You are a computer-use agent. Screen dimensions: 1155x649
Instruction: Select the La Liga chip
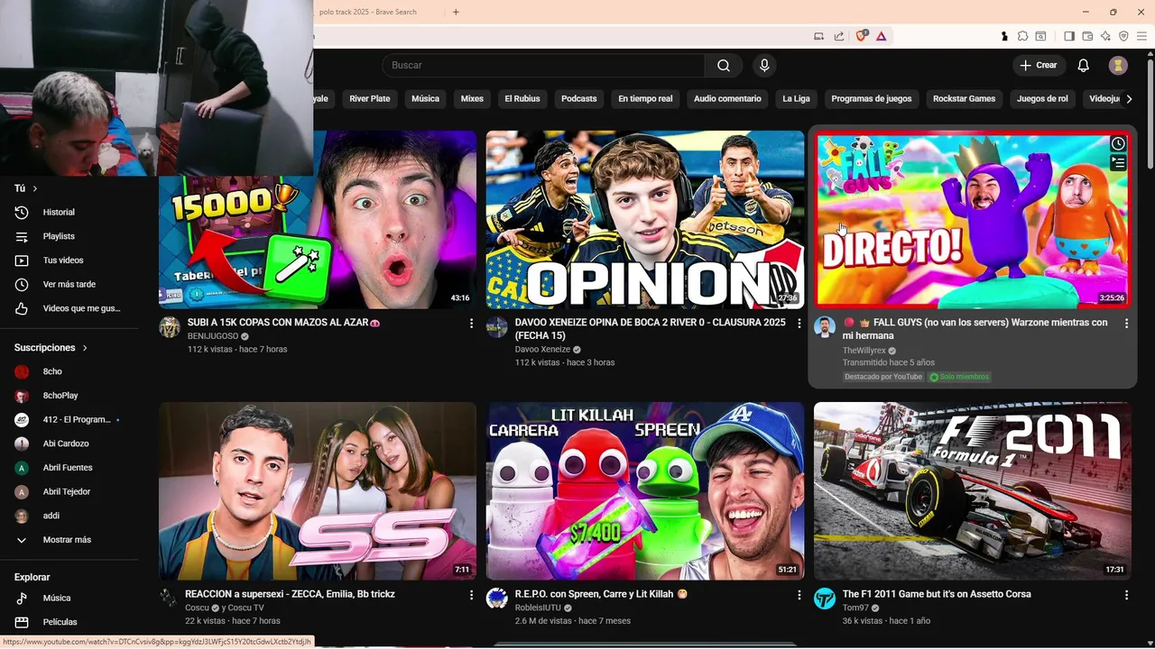click(x=796, y=98)
